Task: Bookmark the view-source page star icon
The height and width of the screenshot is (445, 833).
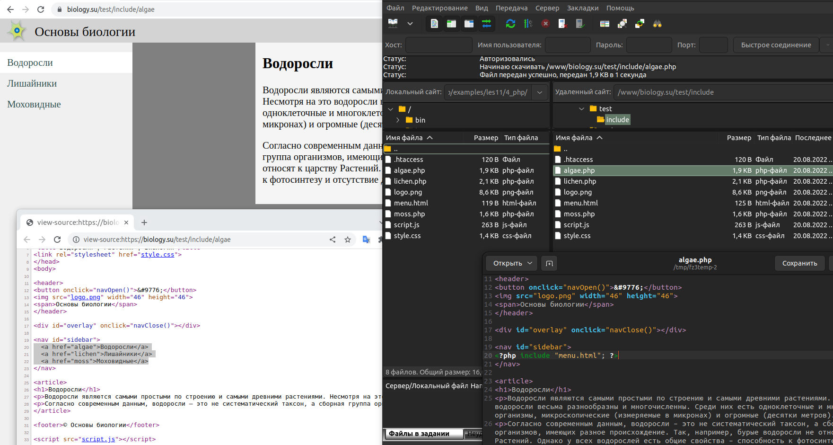Action: (348, 240)
